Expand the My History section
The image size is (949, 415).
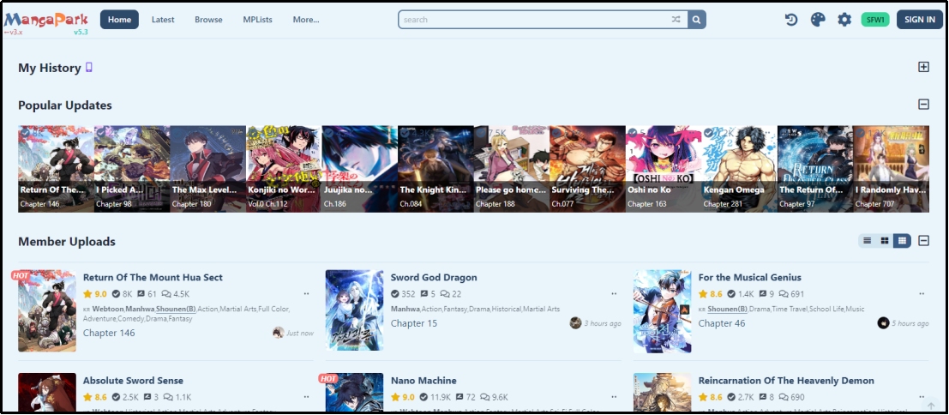tap(923, 67)
